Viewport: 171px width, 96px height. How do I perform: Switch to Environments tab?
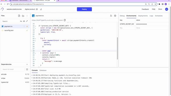(131, 16)
